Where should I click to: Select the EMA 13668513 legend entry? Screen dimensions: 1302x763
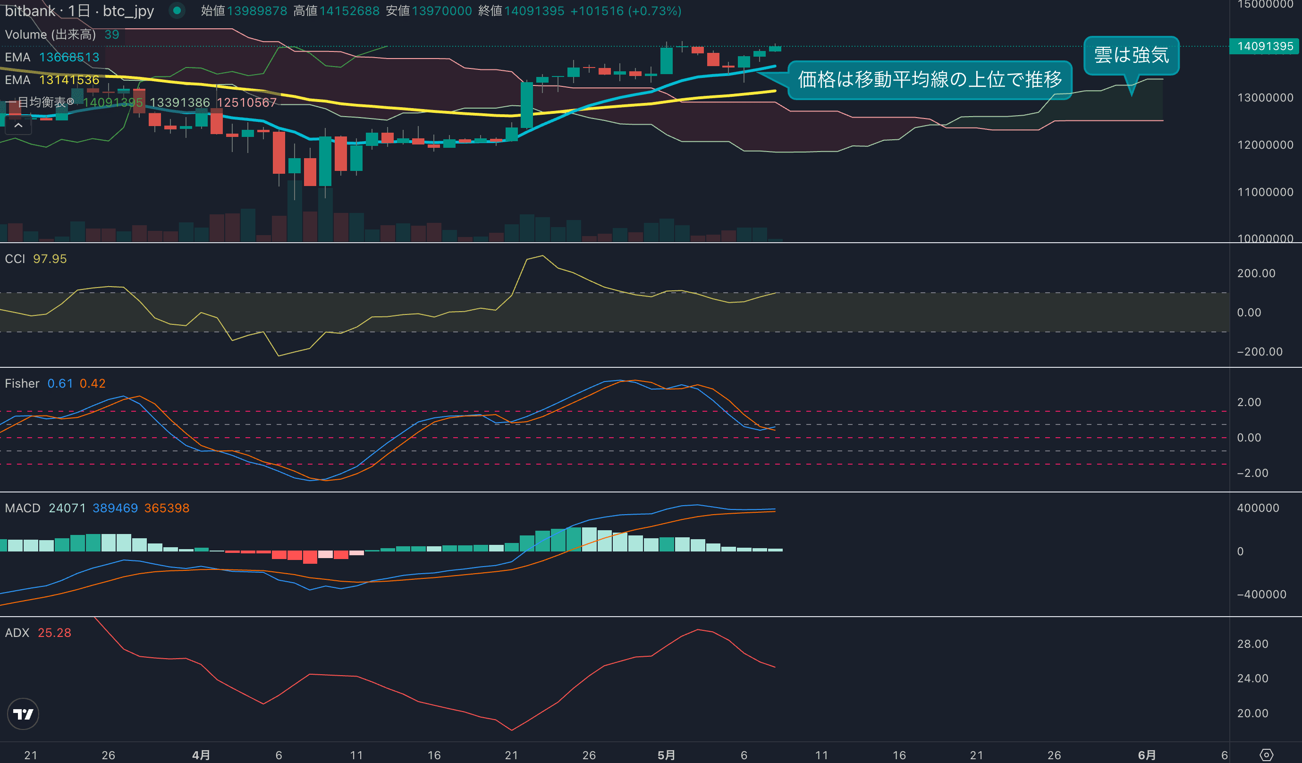[x=17, y=57]
